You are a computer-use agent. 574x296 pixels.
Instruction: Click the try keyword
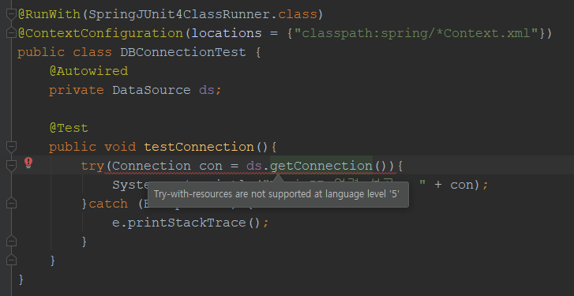click(x=92, y=166)
